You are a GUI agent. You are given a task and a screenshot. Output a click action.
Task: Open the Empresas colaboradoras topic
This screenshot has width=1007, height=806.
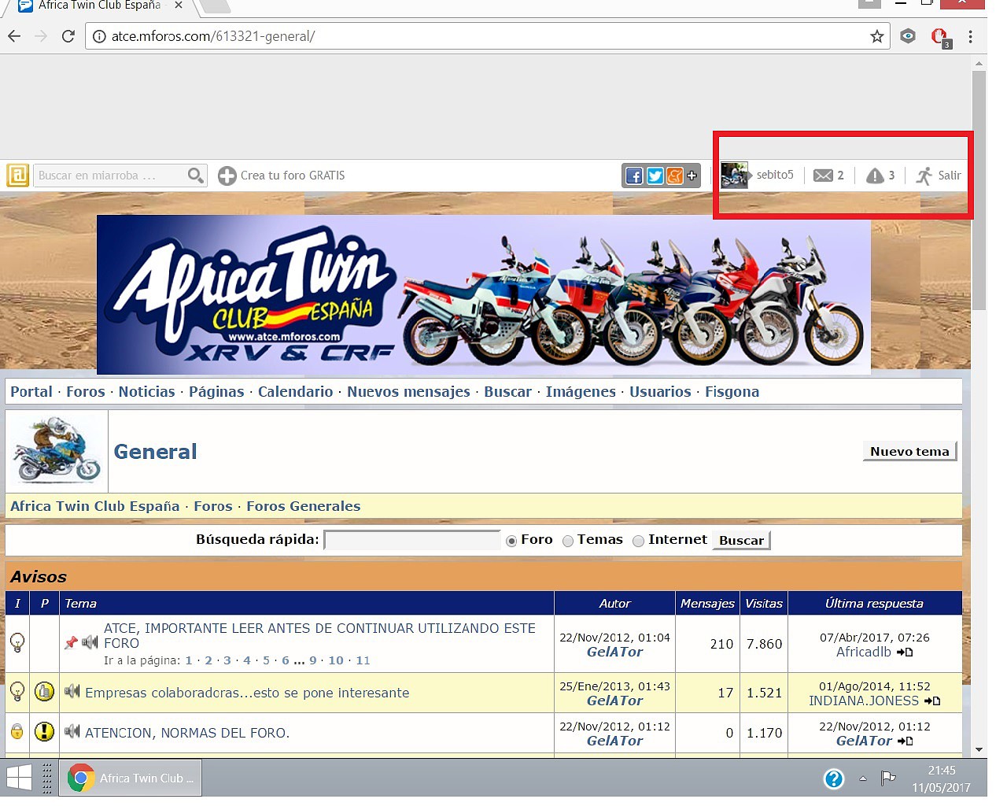247,693
